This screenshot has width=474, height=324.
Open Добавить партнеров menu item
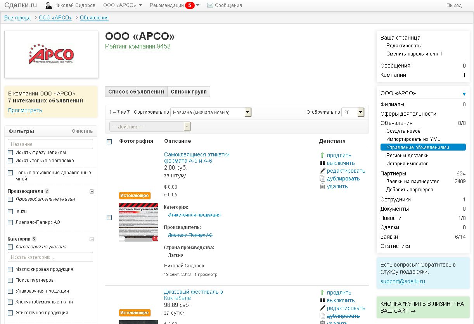point(410,190)
